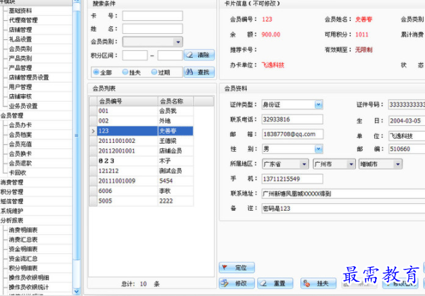Open 会员充值 in the sidebar tree

[x=20, y=144]
